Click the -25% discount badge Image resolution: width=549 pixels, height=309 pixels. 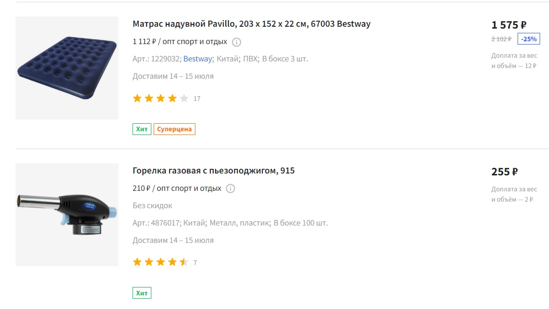pyautogui.click(x=529, y=39)
